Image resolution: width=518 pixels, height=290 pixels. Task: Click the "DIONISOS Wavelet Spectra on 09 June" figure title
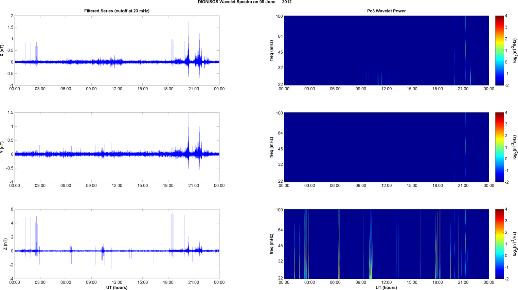[236, 2]
